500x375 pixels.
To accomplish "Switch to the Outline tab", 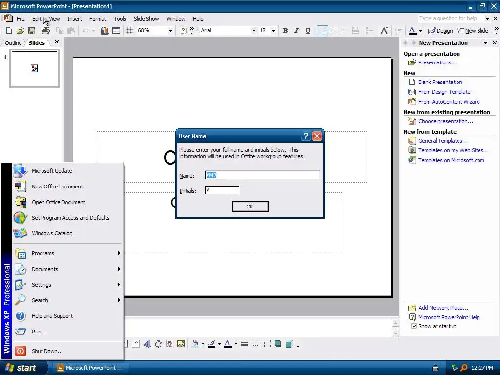I will click(x=13, y=43).
